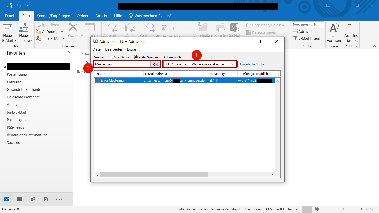Image resolution: width=379 pixels, height=213 pixels.
Task: Switch to the Hilfe tab
Action: click(118, 16)
